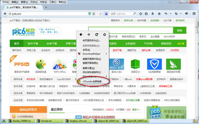This screenshot has width=199, height=124.
Task: Open 安卓下载 in green navigation bar
Action: coord(52,43)
